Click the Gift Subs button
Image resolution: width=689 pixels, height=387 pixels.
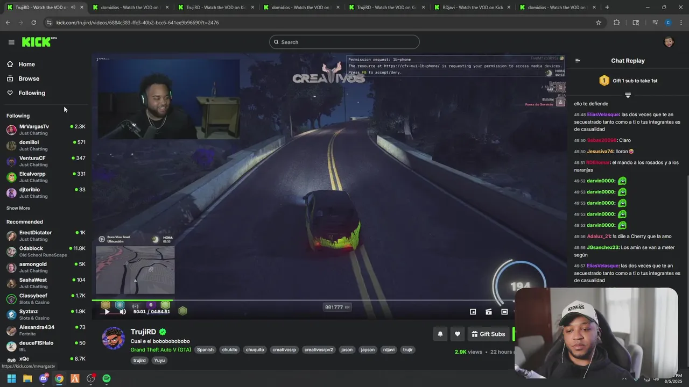(488, 334)
